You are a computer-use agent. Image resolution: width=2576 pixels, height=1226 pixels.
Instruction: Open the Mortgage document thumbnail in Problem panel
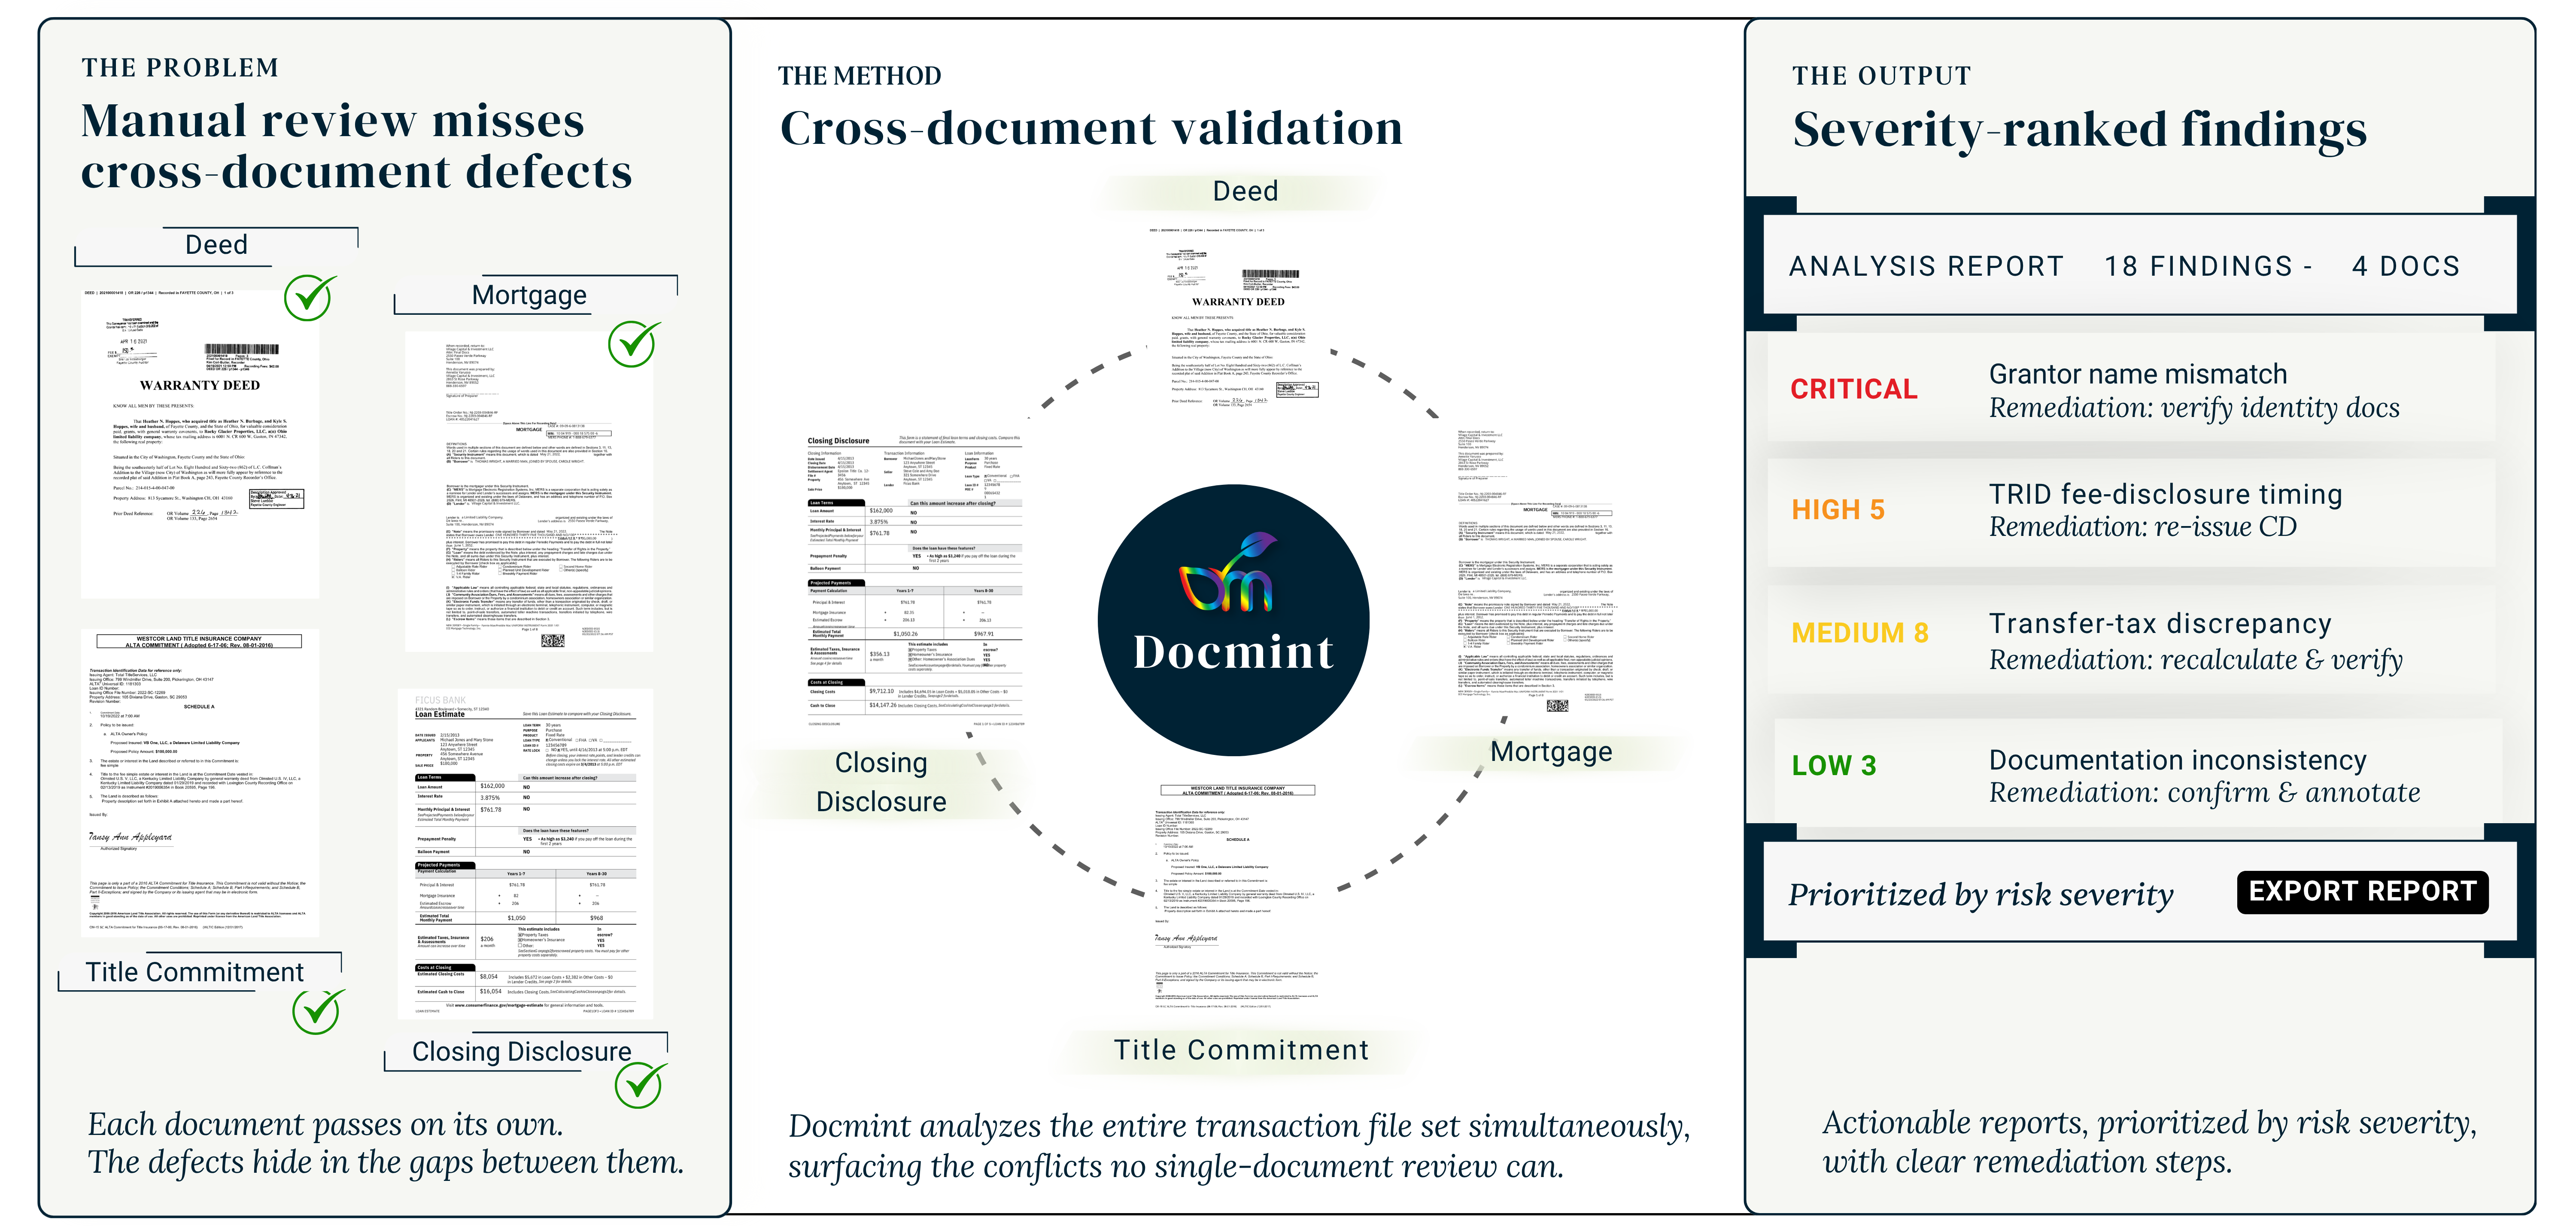[x=529, y=491]
